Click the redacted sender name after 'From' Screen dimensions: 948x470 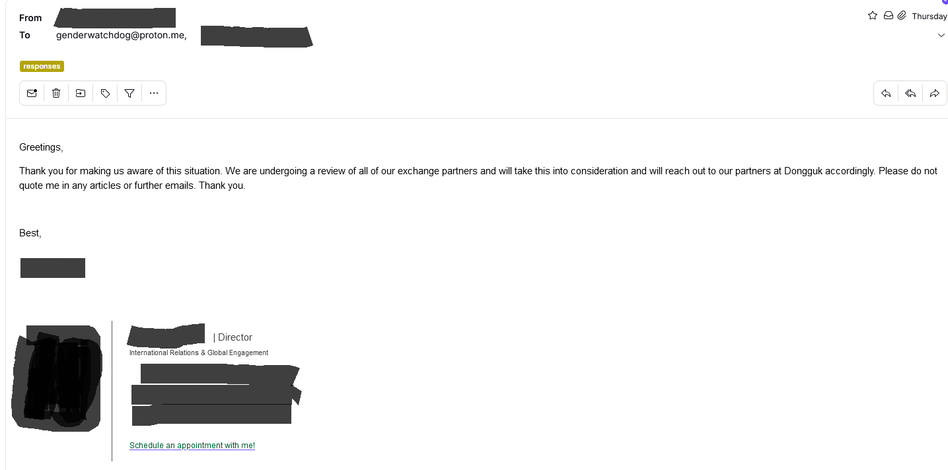115,17
